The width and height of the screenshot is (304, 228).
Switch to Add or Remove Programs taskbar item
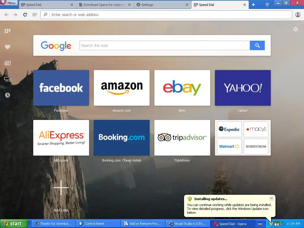pyautogui.click(x=143, y=224)
